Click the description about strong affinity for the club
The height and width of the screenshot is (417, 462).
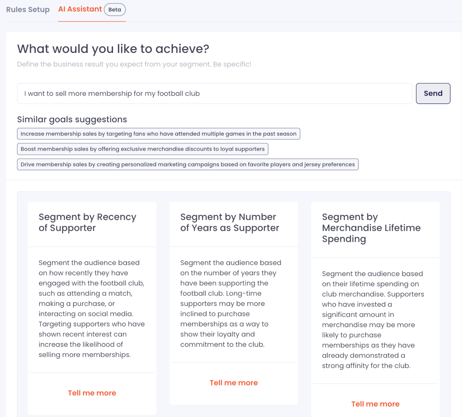(373, 320)
